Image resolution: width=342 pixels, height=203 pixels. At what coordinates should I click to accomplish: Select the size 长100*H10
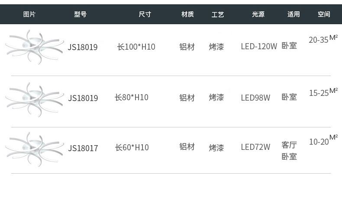(x=136, y=47)
